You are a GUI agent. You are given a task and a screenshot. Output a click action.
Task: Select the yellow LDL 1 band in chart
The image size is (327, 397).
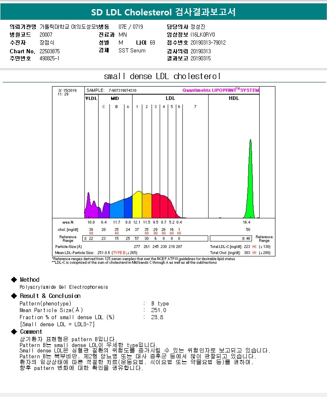pyautogui.click(x=137, y=205)
